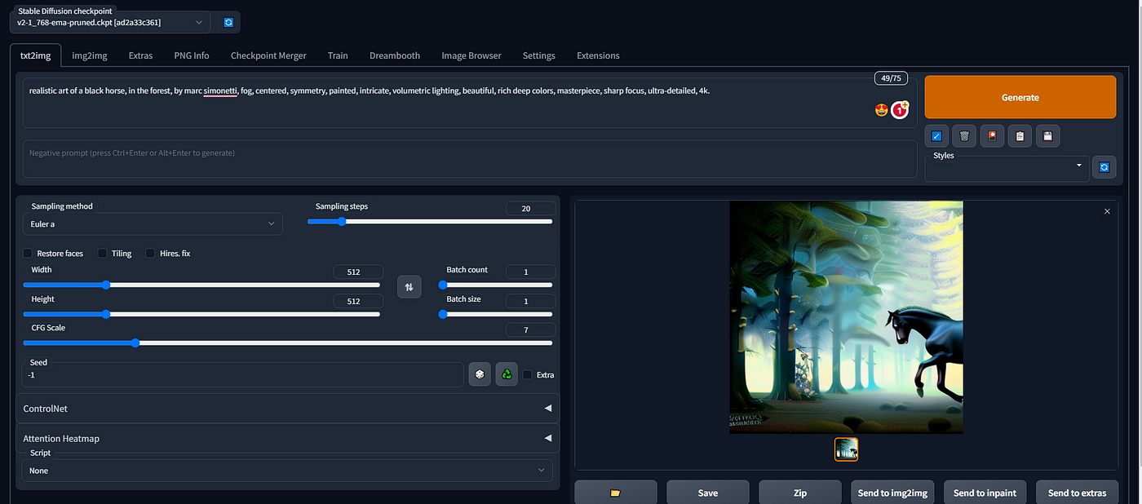Tick the Extra seed checkbox
This screenshot has height=504, width=1142.
click(x=527, y=375)
